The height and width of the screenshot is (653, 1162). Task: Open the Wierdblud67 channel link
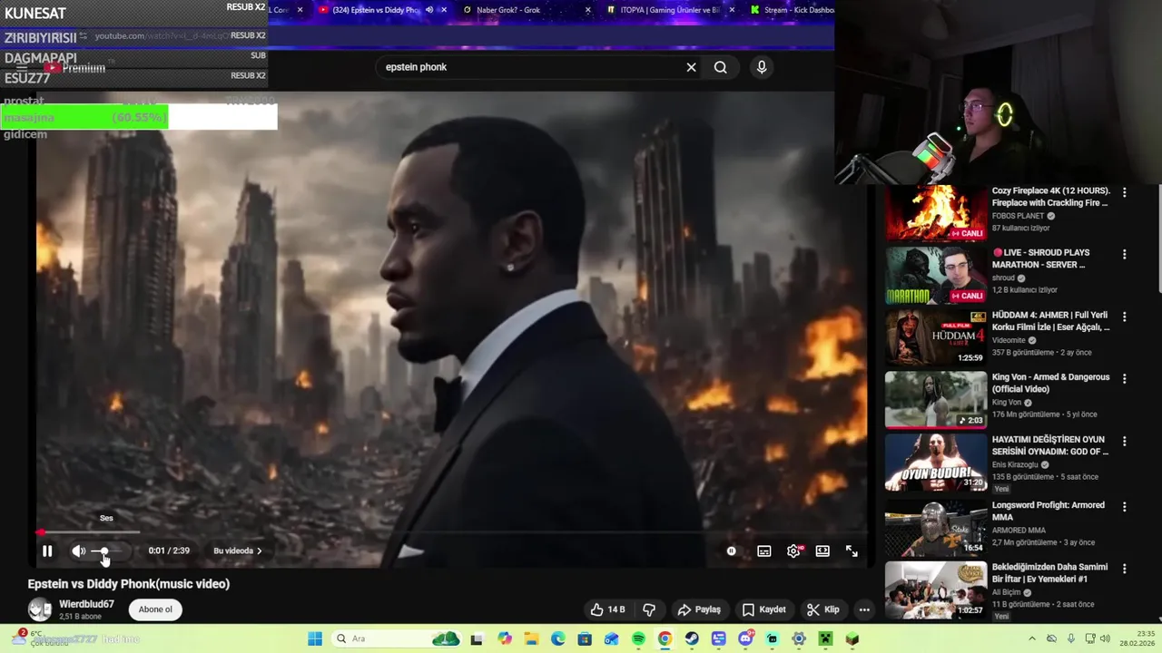coord(87,604)
